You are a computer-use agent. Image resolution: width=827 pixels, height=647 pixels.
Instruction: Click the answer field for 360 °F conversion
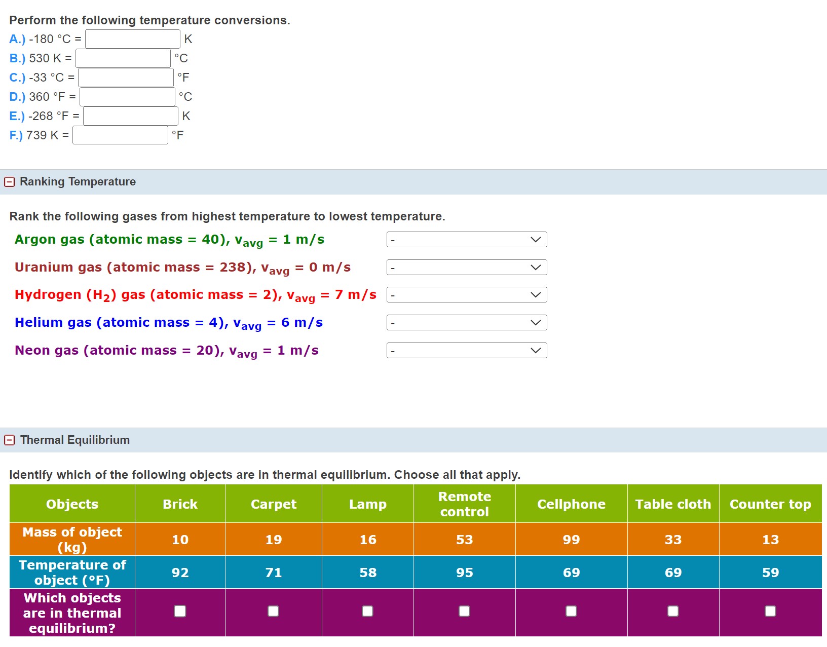[127, 96]
